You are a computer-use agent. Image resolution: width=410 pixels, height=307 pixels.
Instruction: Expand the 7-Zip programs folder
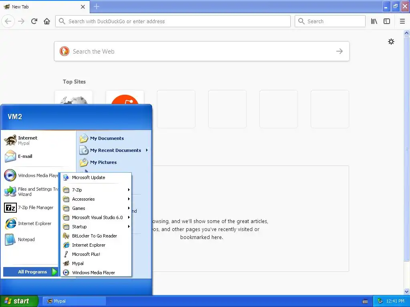pyautogui.click(x=96, y=190)
